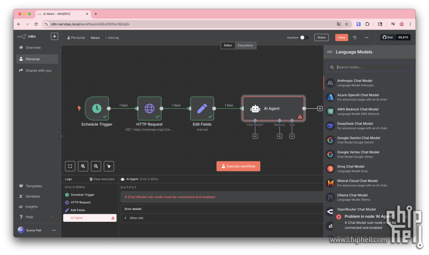Select HTTP Request in the logs list
429x255 pixels.
pyautogui.click(x=90, y=203)
